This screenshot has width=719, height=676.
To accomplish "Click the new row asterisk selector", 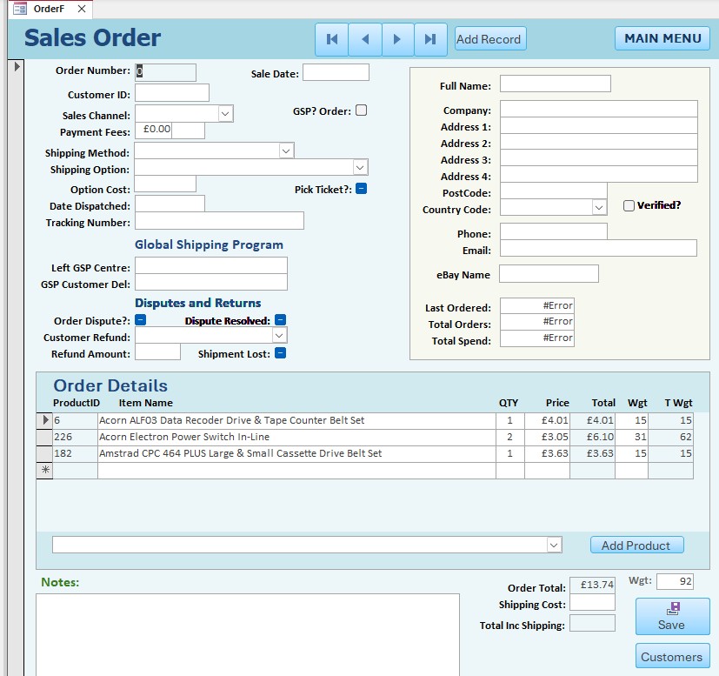I will [43, 471].
